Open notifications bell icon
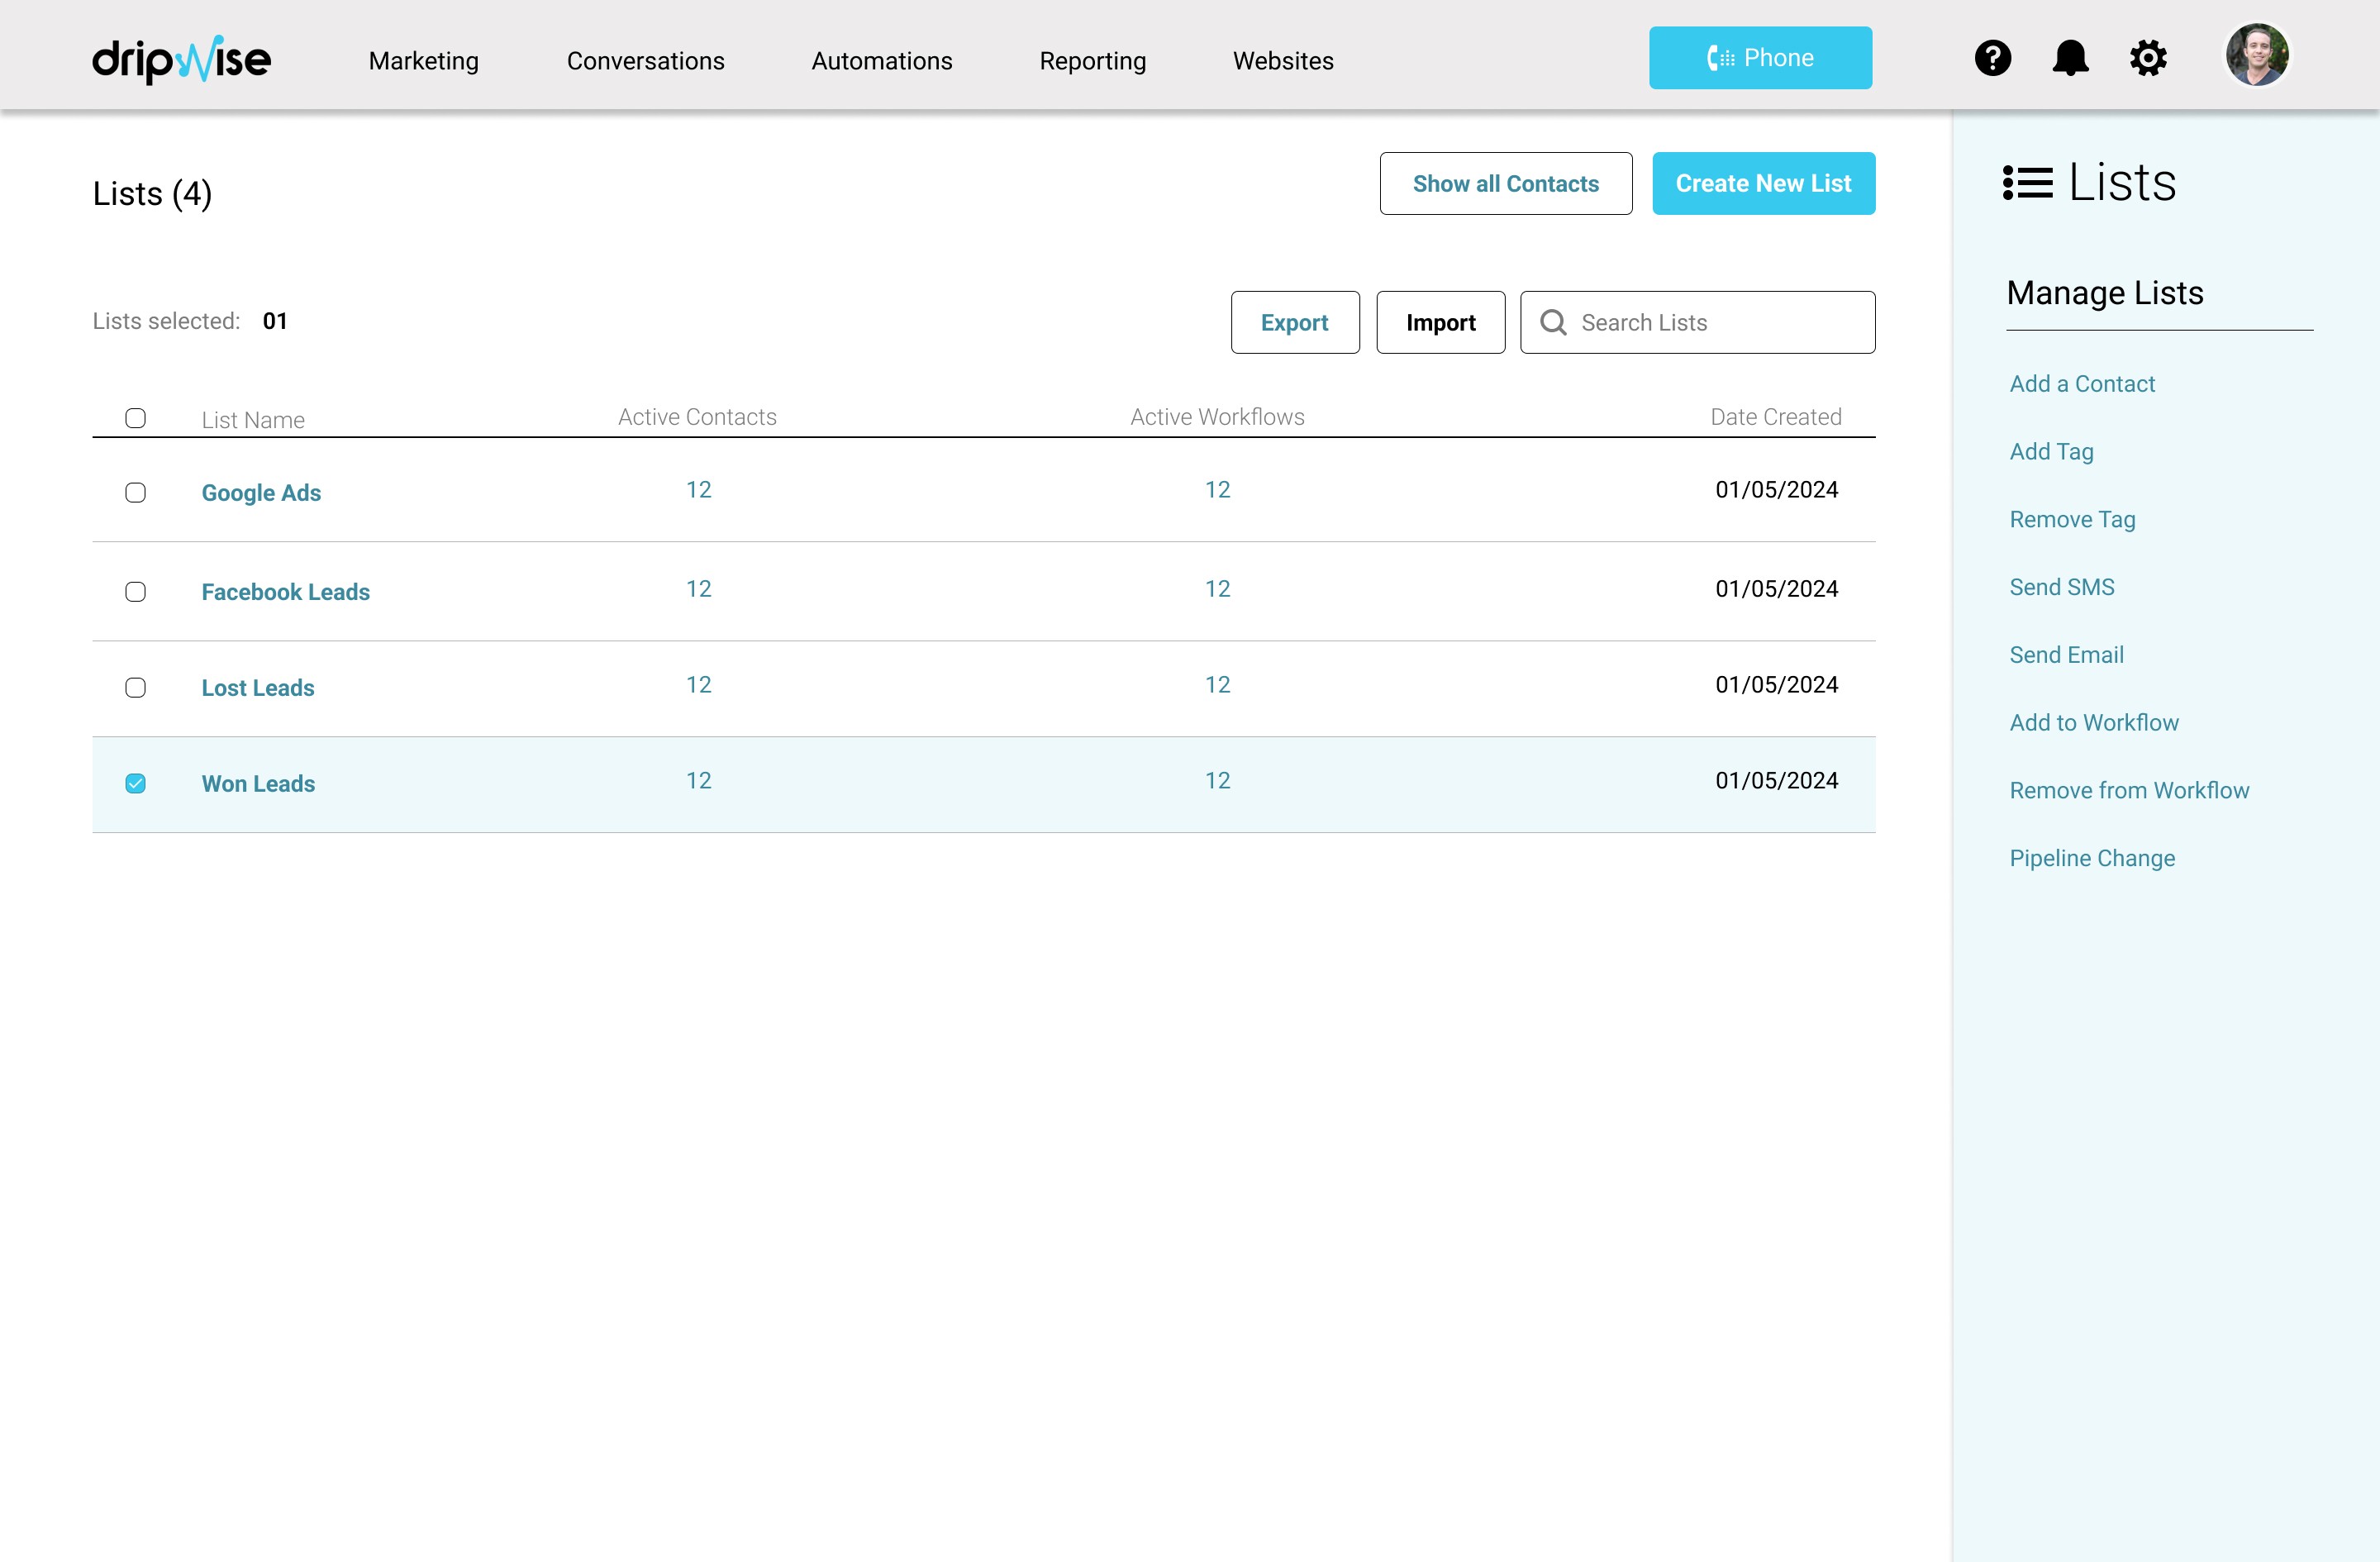The width and height of the screenshot is (2380, 1562). 2070,58
